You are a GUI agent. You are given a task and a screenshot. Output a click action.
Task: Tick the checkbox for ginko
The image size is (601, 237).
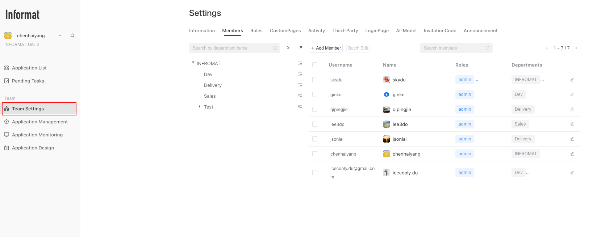pyautogui.click(x=315, y=94)
